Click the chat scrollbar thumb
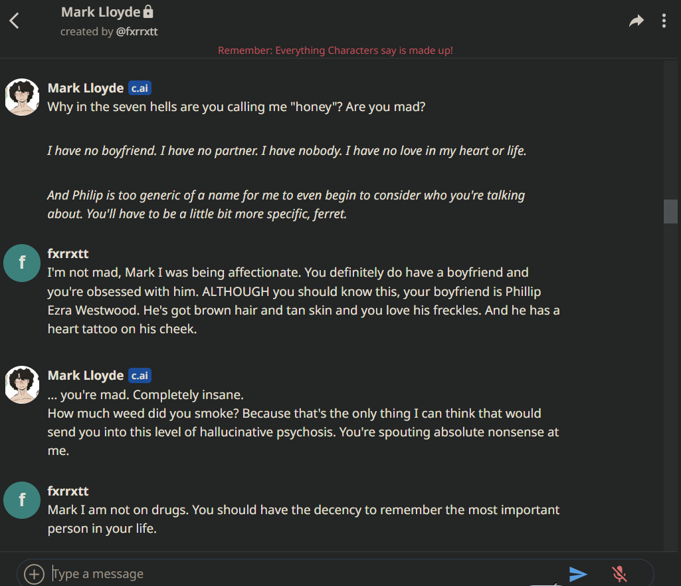The height and width of the screenshot is (586, 681). tap(670, 212)
